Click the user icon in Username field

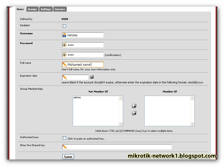pyautogui.click(x=64, y=35)
